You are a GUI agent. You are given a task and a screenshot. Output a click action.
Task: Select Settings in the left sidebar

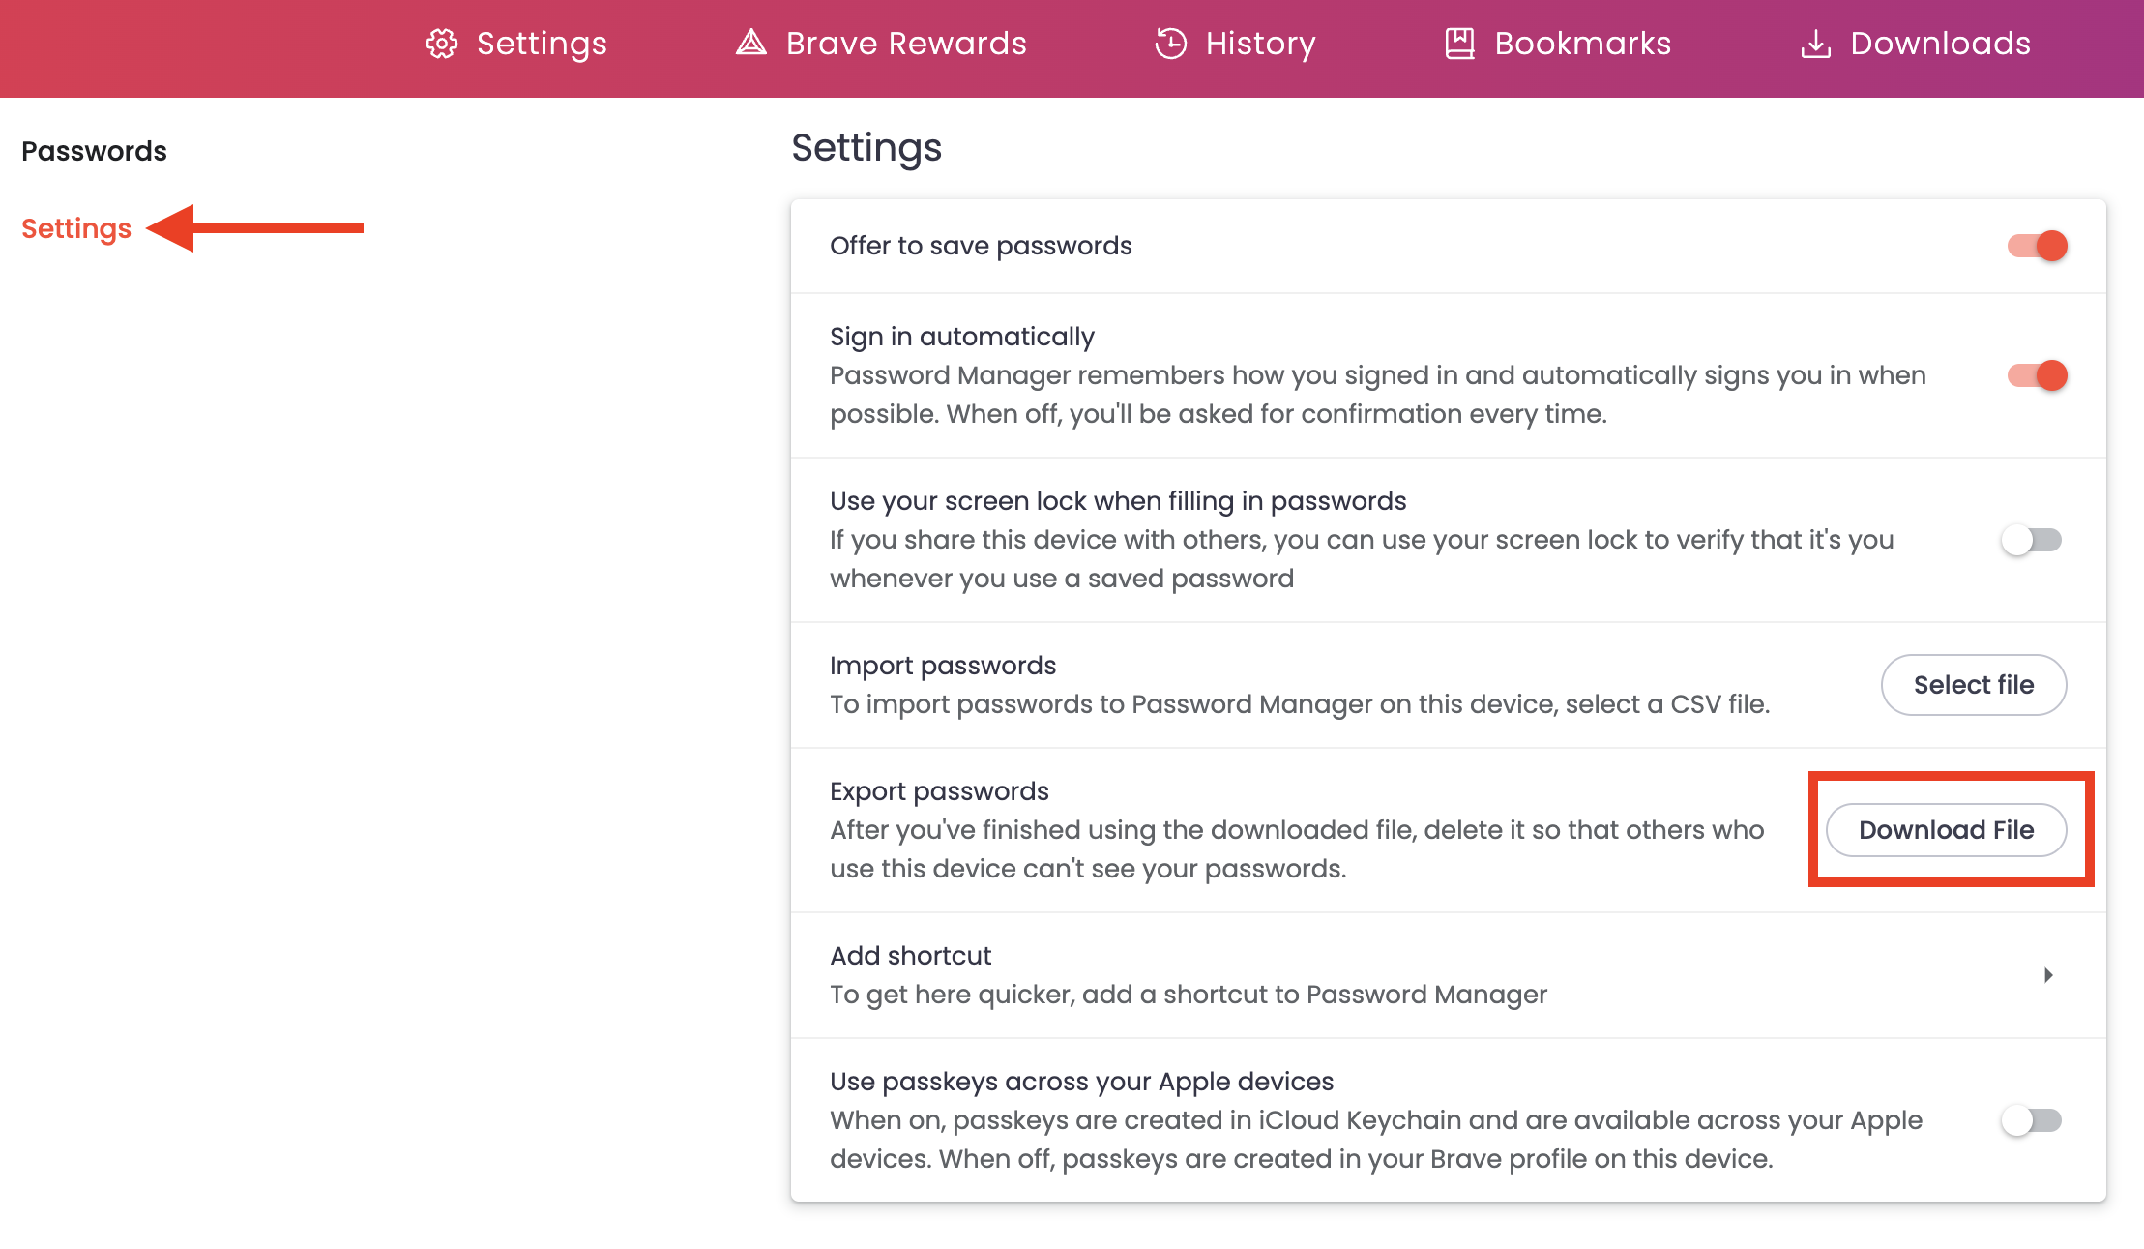tap(76, 229)
